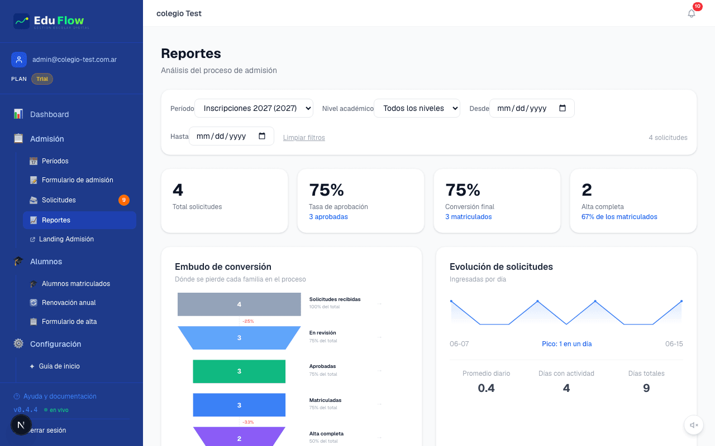
Task: Open the Nivel académico dropdown
Action: click(417, 108)
